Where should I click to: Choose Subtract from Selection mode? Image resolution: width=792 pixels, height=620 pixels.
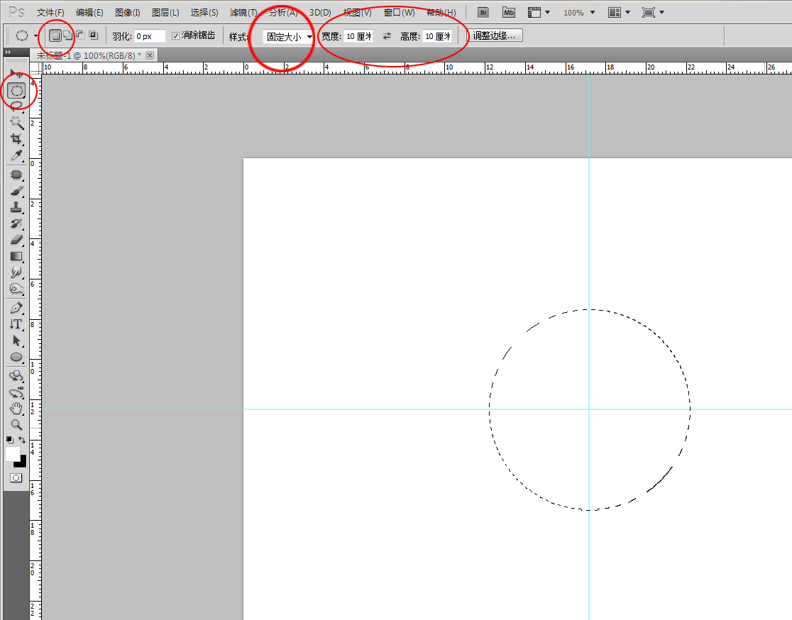click(81, 35)
